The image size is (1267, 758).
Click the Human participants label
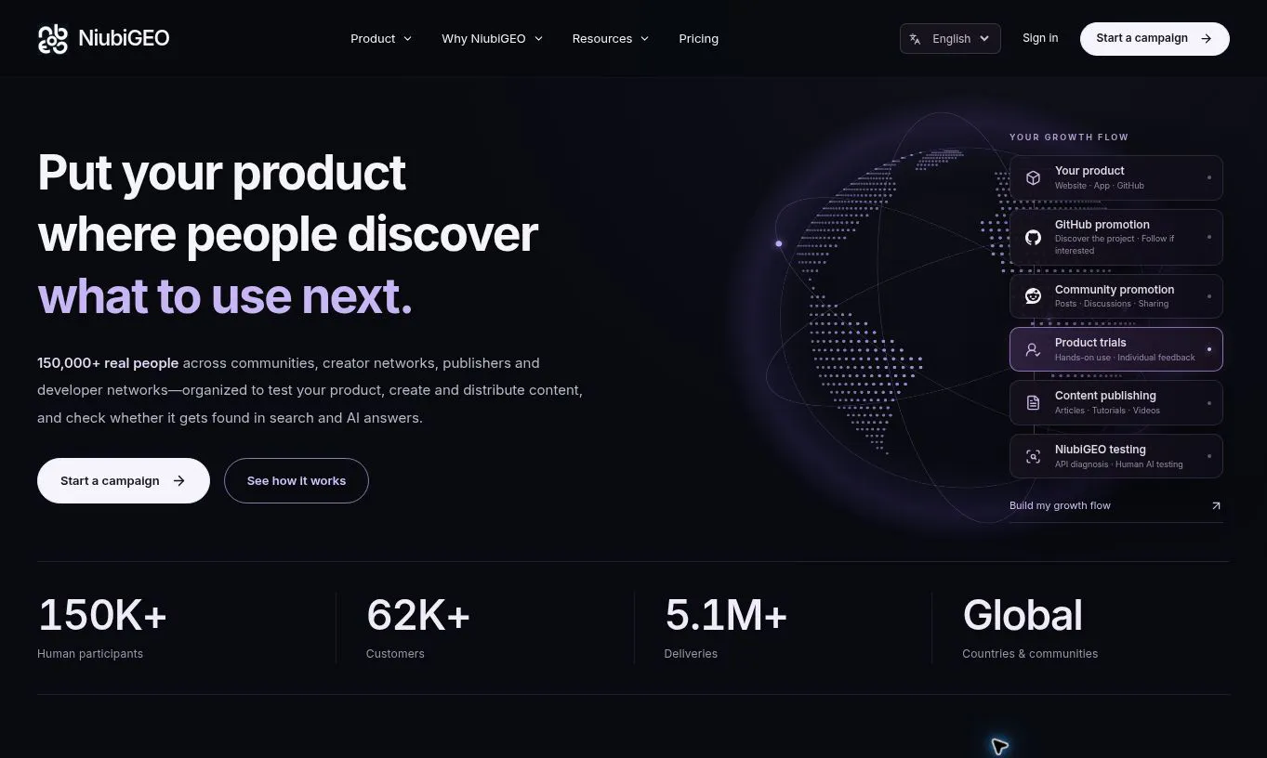coord(90,654)
